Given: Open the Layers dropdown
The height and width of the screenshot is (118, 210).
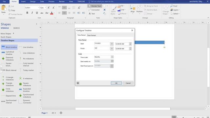Looking at the screenshot, I should click(x=175, y=10).
